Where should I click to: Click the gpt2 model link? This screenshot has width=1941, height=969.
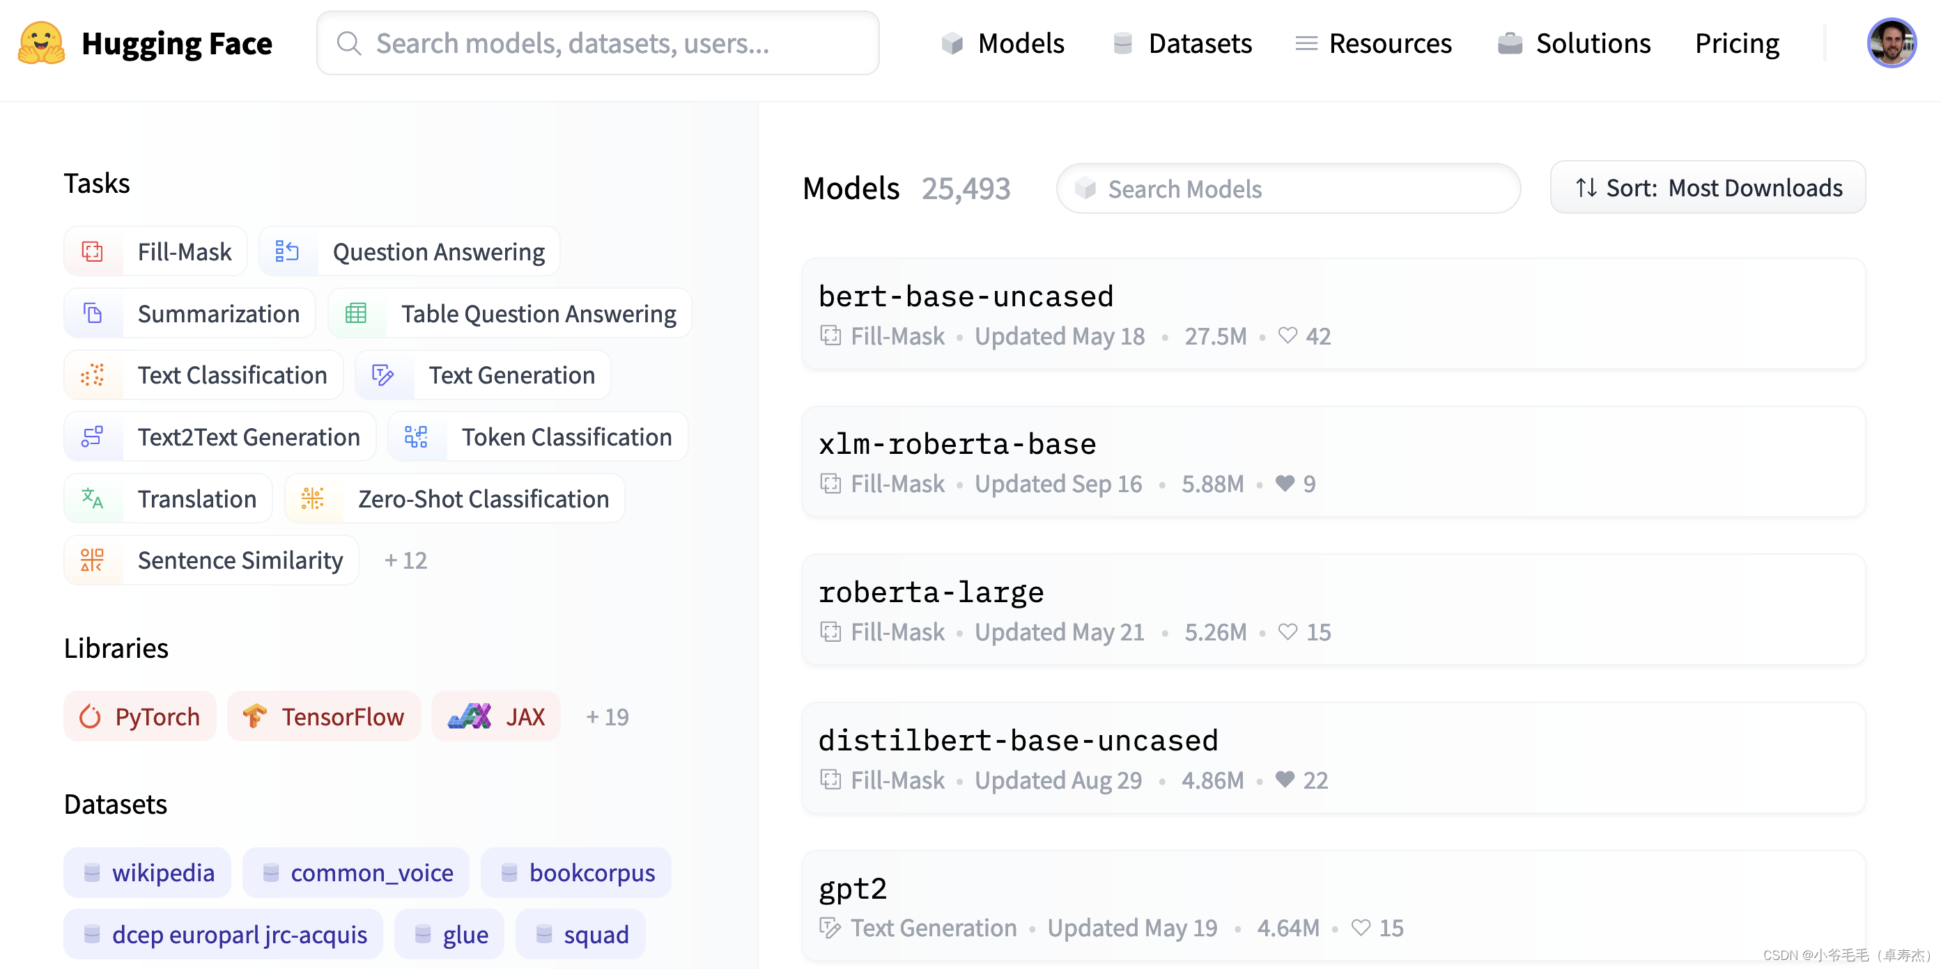[857, 888]
